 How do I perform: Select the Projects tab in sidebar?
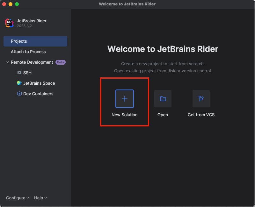[35, 41]
